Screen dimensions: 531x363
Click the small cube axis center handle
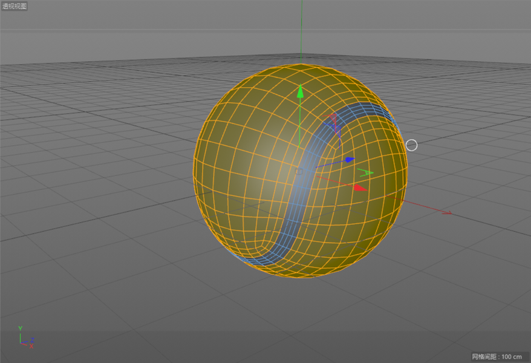299,172
